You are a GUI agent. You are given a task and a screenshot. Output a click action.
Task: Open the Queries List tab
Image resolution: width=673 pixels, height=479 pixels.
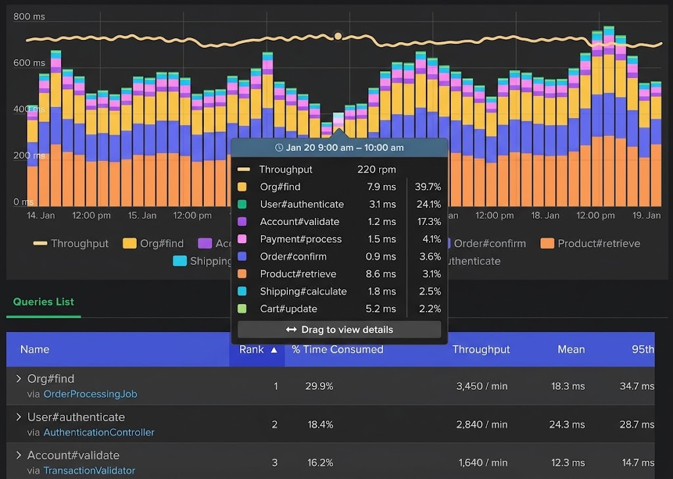tap(43, 302)
